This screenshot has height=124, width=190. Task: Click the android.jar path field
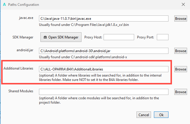[104, 51]
